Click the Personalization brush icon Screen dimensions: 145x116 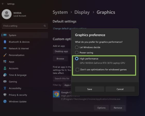5,55
